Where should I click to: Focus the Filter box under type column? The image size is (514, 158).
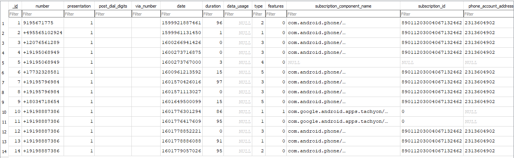pyautogui.click(x=258, y=14)
